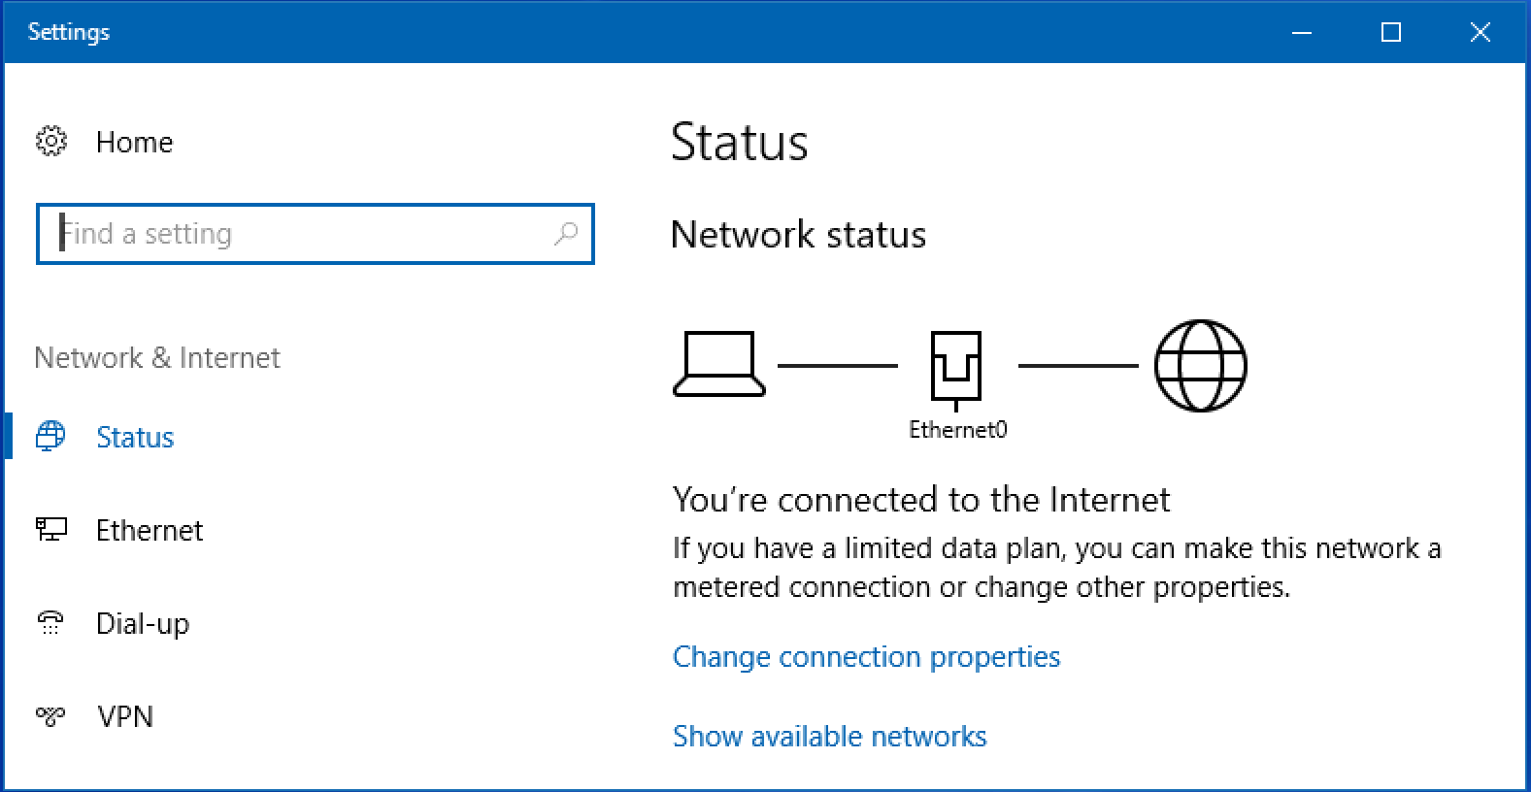The width and height of the screenshot is (1531, 792).
Task: Go to VPN settings
Action: point(125,716)
